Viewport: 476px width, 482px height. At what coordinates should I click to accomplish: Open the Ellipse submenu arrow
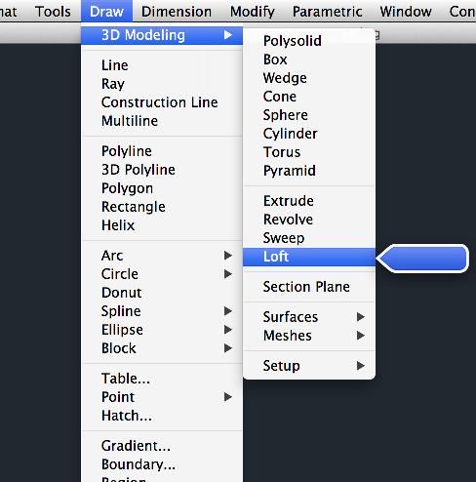(x=228, y=330)
